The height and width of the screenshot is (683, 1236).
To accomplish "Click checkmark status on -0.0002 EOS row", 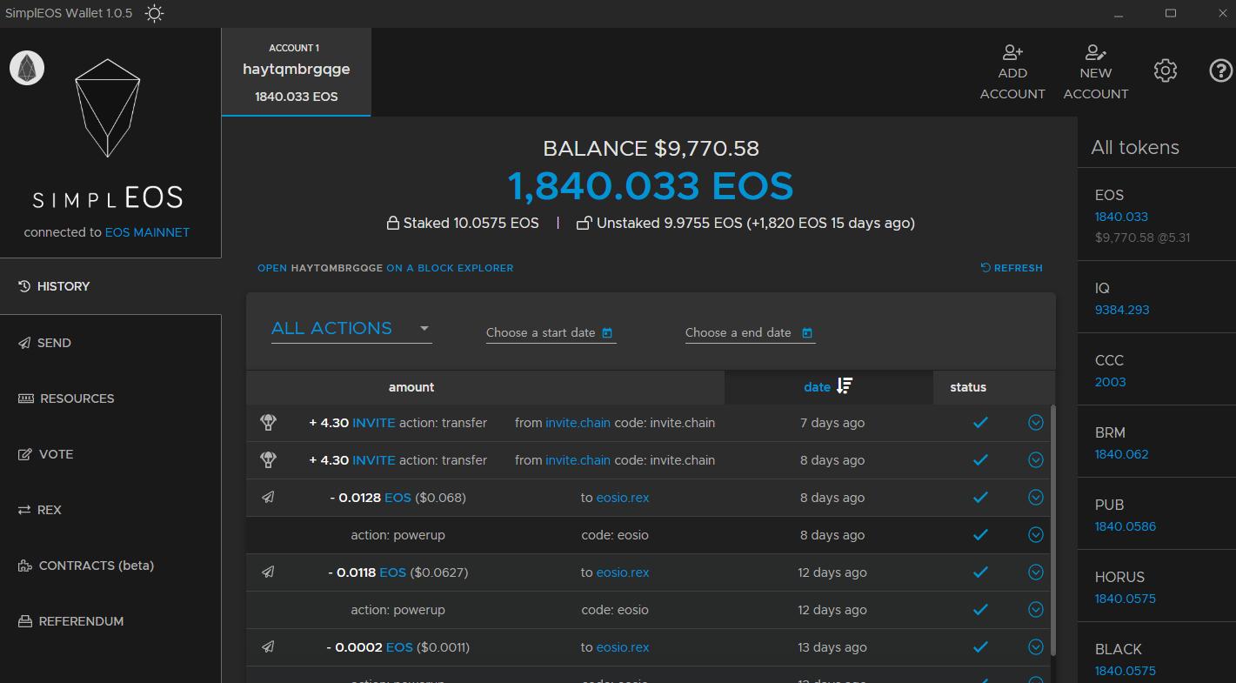I will (980, 647).
